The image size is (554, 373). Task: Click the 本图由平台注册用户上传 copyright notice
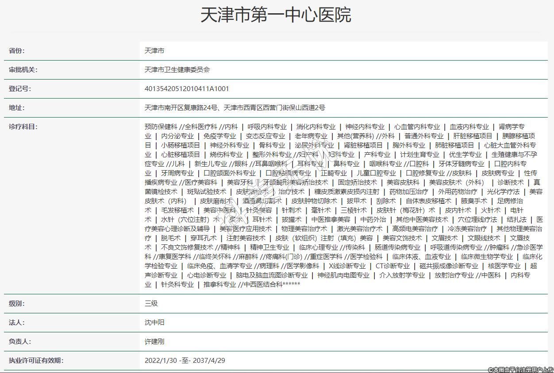[520, 369]
